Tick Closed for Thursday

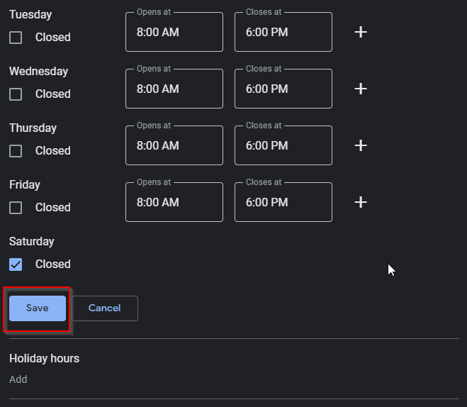16,151
